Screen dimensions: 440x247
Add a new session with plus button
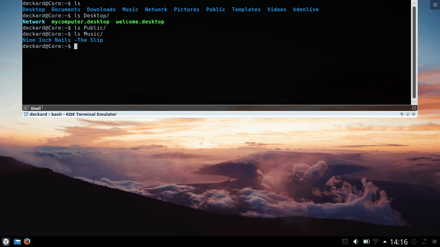(x=25, y=108)
